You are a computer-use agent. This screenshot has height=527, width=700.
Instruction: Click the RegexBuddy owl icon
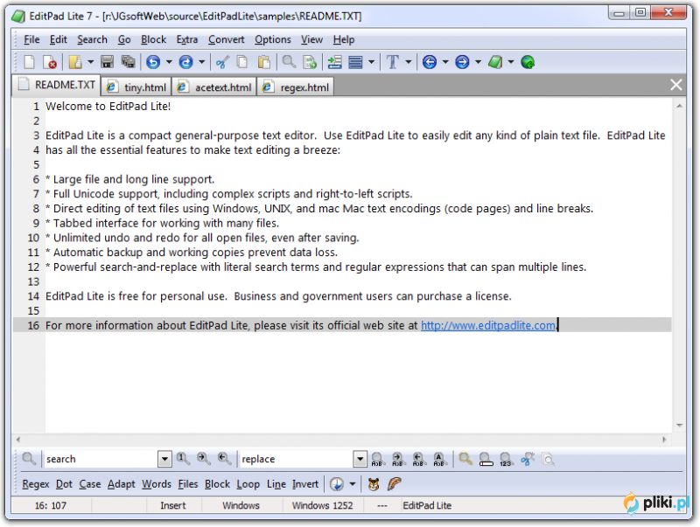click(374, 484)
